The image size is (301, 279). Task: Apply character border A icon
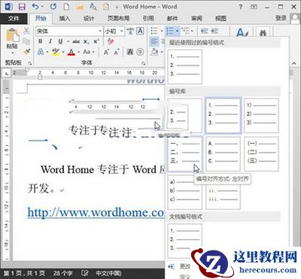click(140, 31)
